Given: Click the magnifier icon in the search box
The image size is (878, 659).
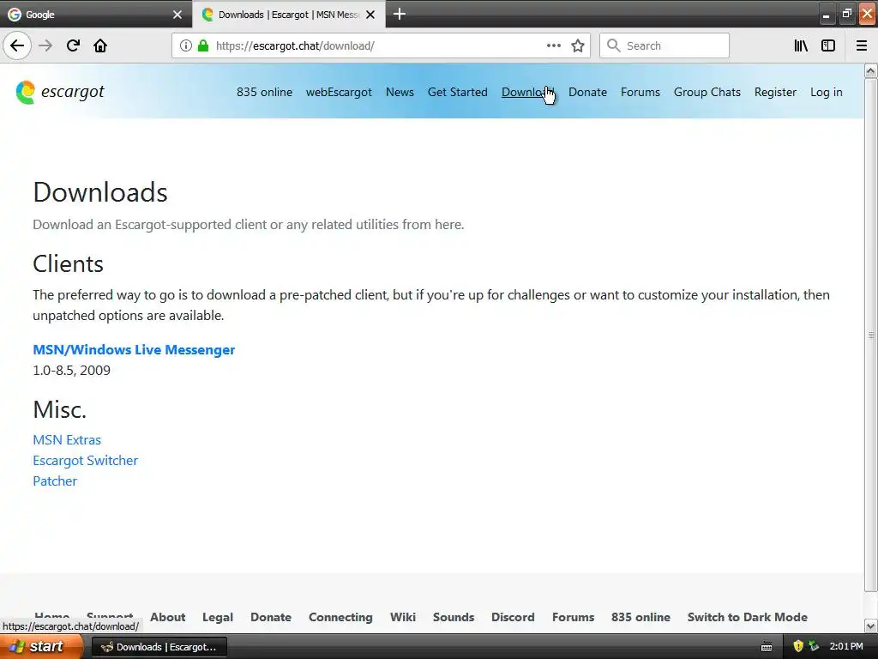Looking at the screenshot, I should coord(614,45).
